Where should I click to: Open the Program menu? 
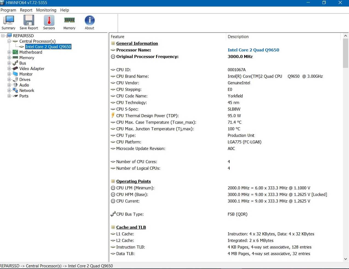coord(8,10)
